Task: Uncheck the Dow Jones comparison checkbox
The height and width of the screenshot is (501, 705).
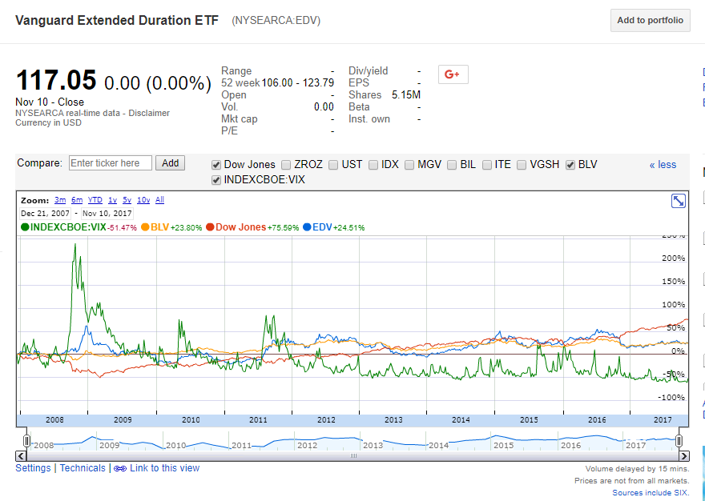Action: [x=216, y=165]
